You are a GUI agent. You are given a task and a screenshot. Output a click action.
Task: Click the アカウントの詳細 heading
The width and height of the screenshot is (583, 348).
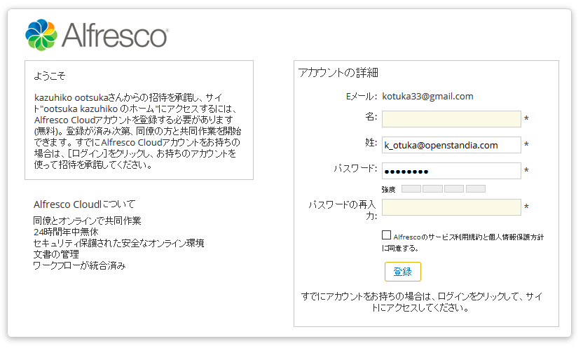point(338,72)
